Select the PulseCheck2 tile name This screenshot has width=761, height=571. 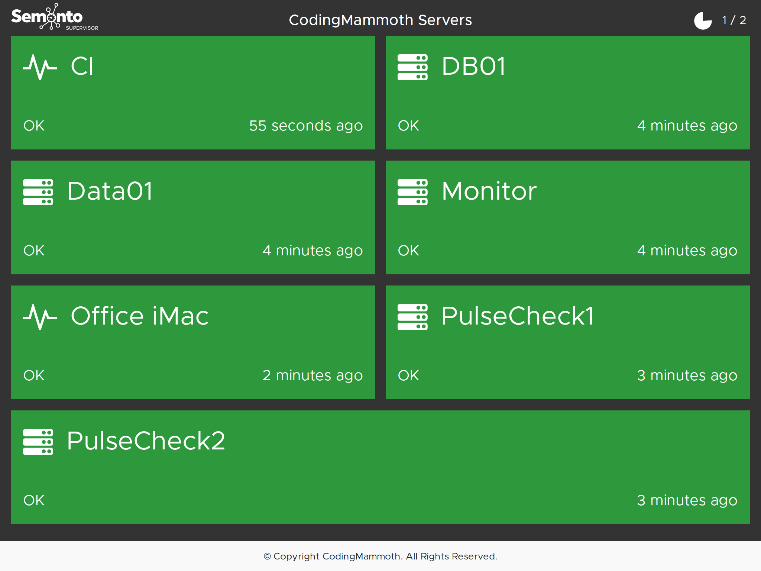tap(146, 441)
